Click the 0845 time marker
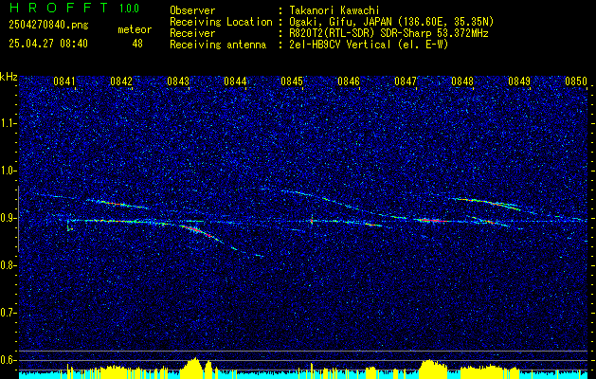This screenshot has height=379, width=596. tap(292, 81)
